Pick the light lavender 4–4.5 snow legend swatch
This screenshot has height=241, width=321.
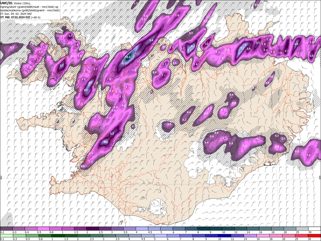tap(142, 229)
